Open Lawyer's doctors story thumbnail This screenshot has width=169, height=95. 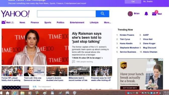[57, 71]
